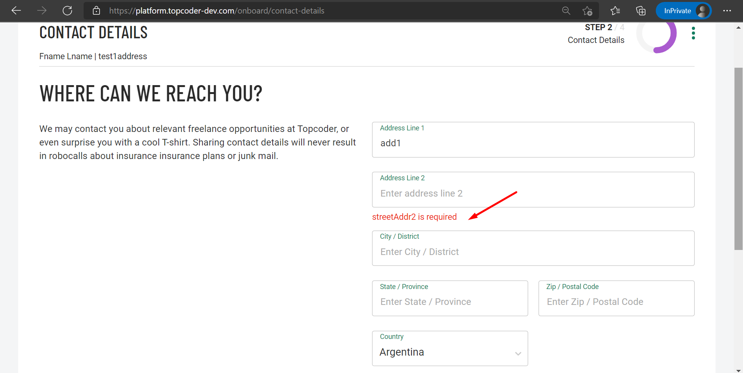The width and height of the screenshot is (743, 373).
Task: Click the search/zoom magnifier icon in address bar
Action: pyautogui.click(x=566, y=10)
